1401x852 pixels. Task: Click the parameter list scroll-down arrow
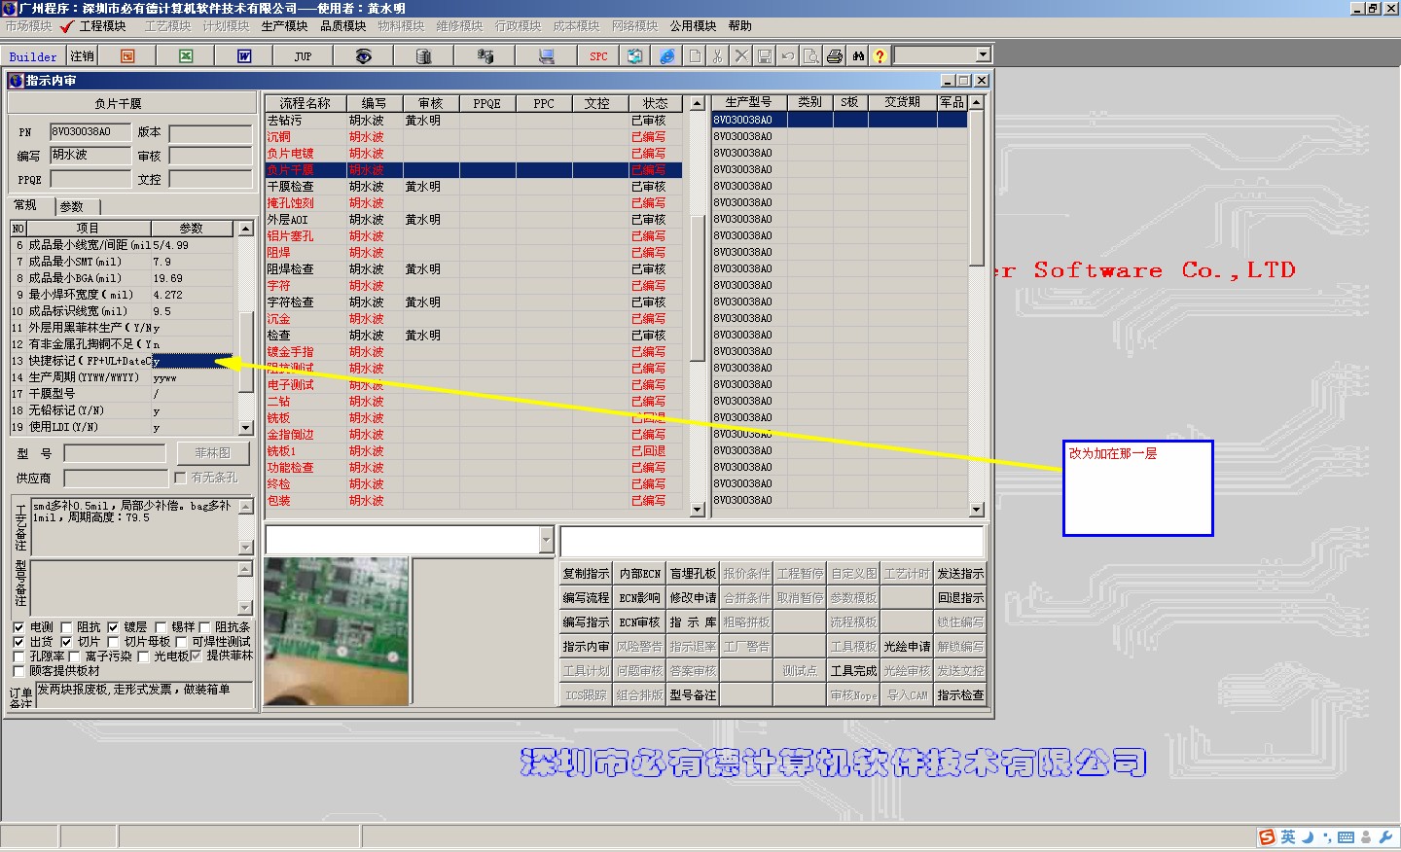pyautogui.click(x=246, y=427)
